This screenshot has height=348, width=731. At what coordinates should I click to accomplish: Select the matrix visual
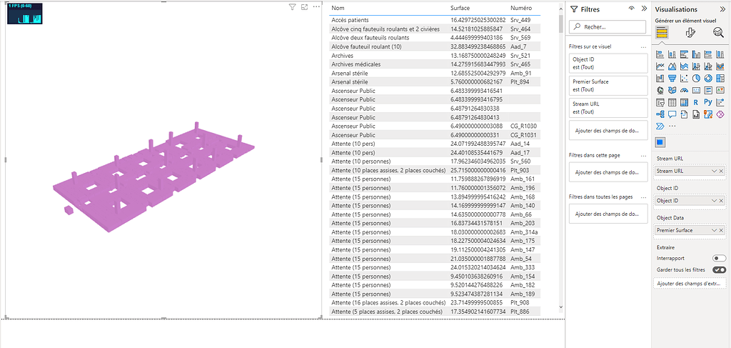point(684,102)
